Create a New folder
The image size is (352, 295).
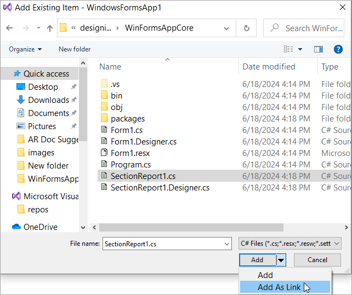[75, 49]
